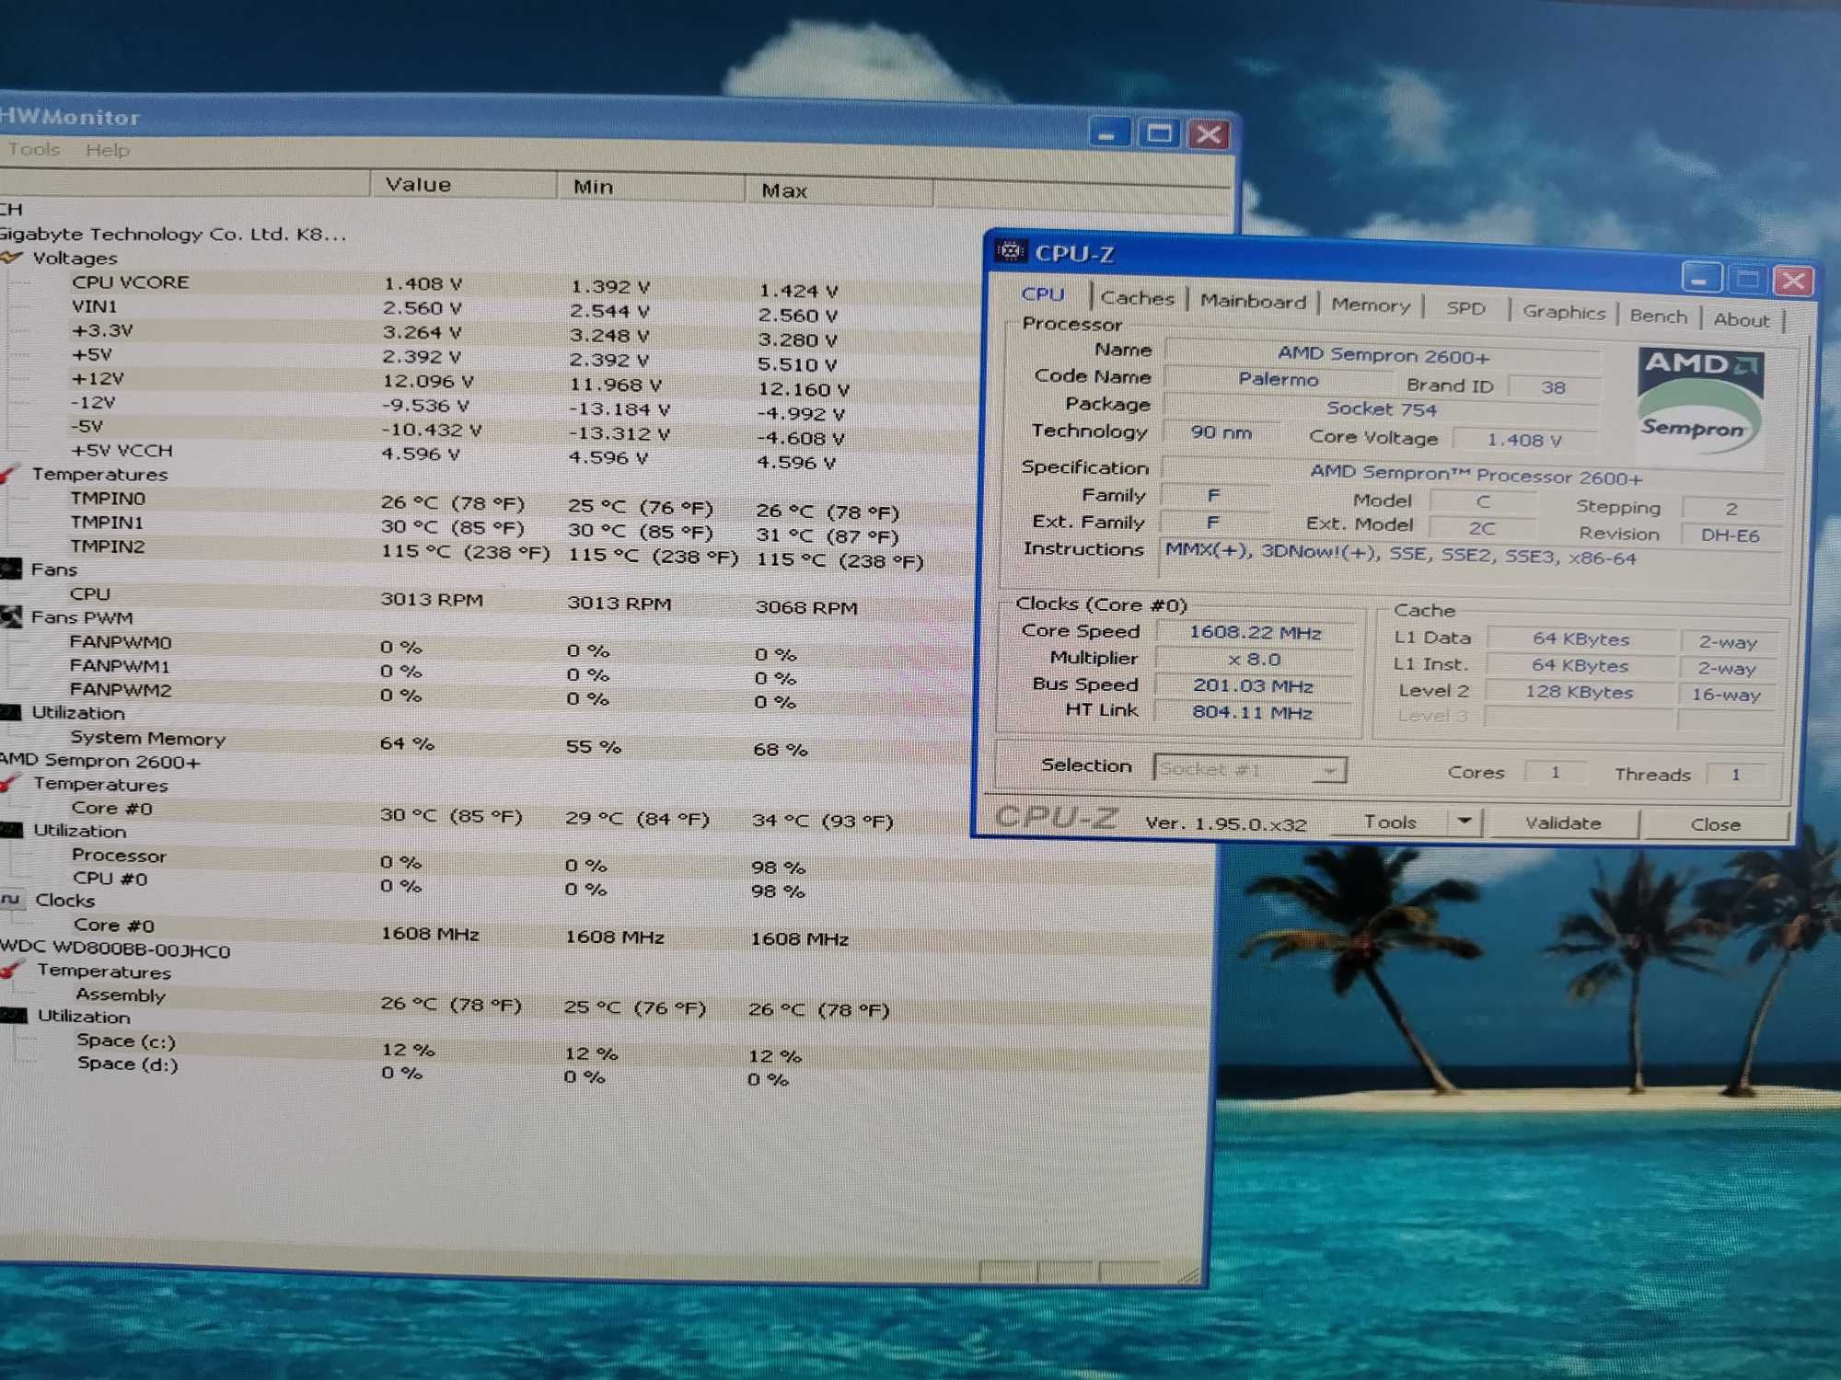This screenshot has height=1380, width=1841.
Task: Close the CPU-Z window with X
Action: click(1793, 281)
